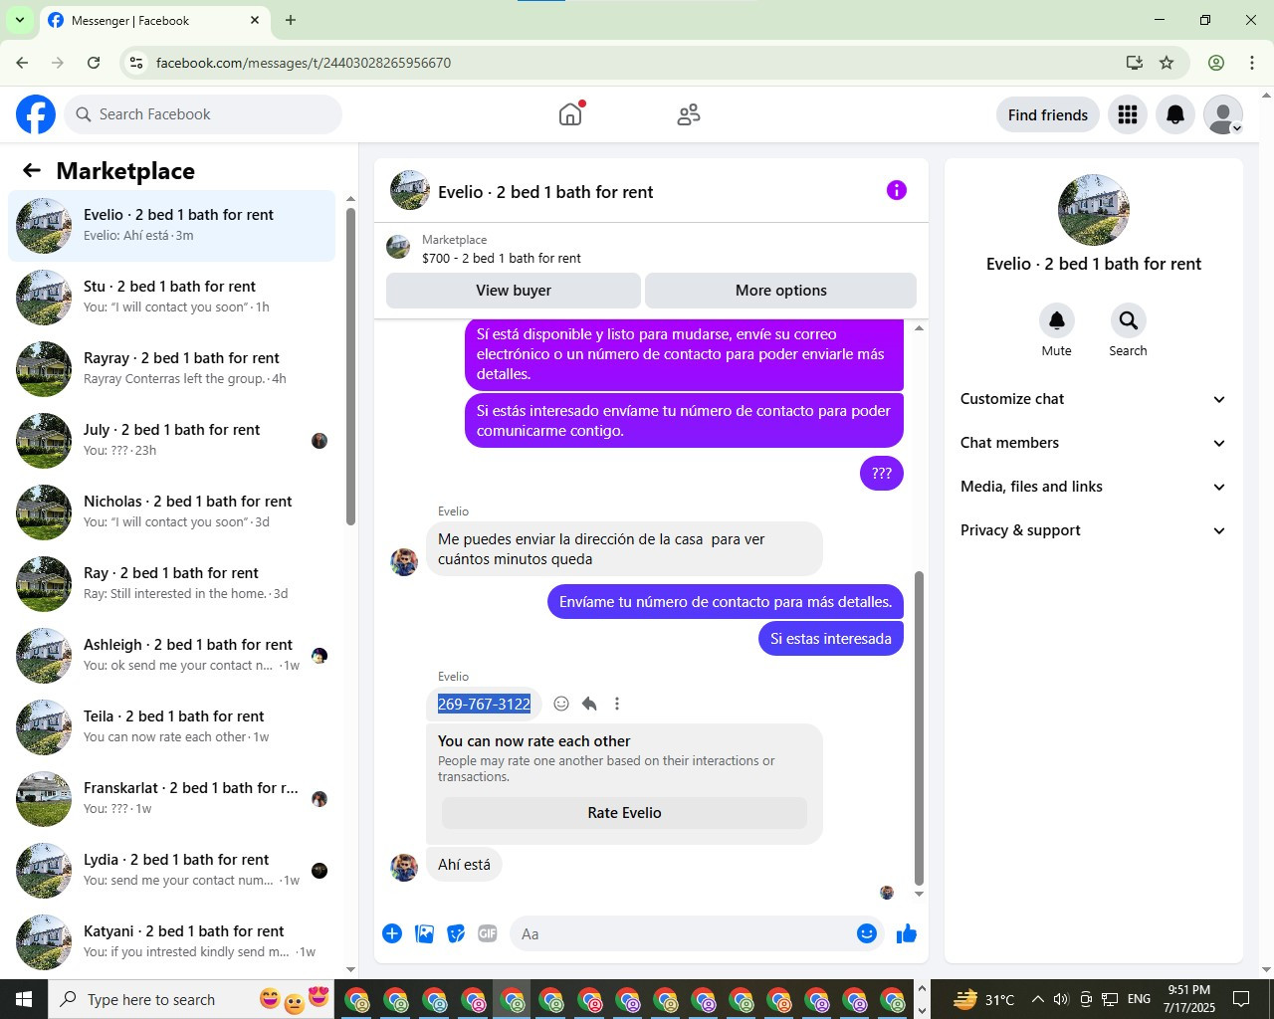Expand Media, files and links section
Image resolution: width=1274 pixels, height=1019 pixels.
pos(1094,487)
